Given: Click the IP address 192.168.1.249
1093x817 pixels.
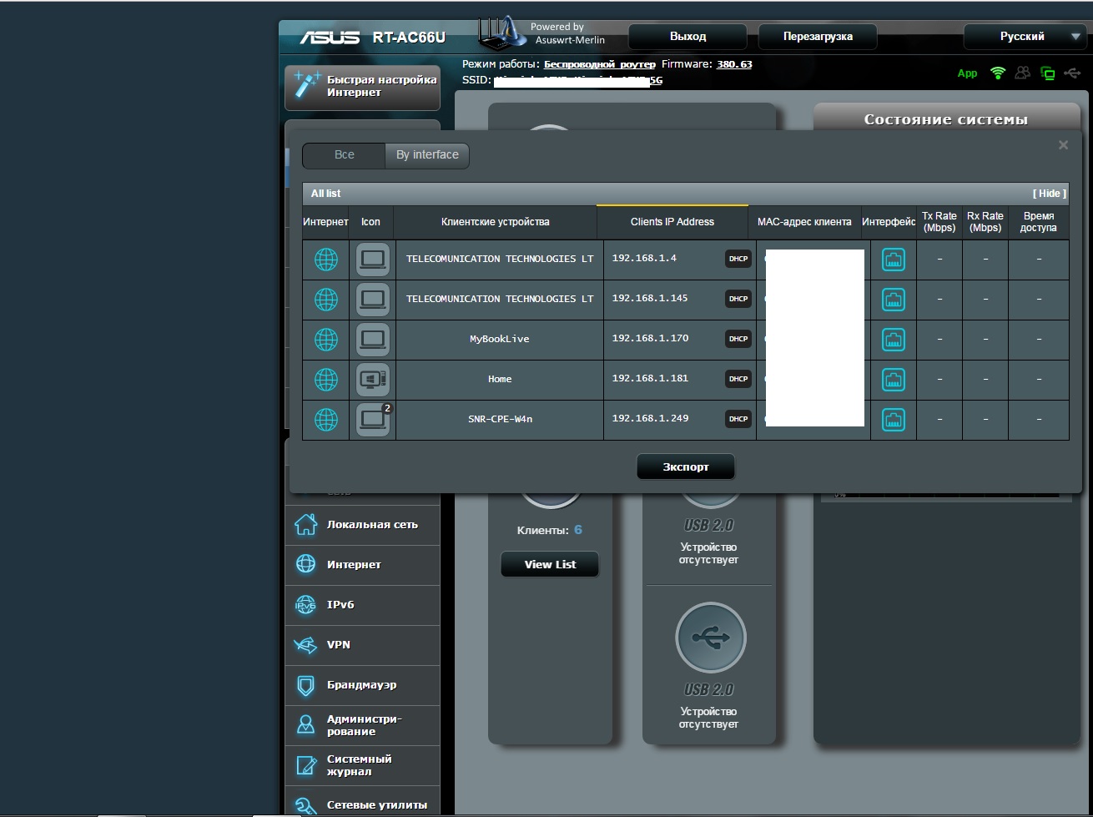Looking at the screenshot, I should (x=650, y=419).
